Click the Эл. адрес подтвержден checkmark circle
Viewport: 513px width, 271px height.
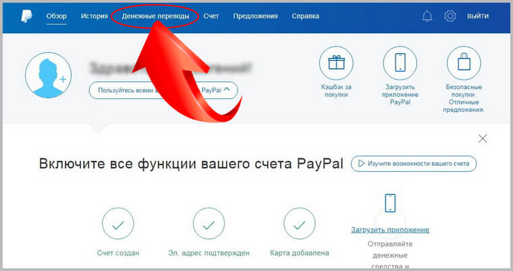[x=209, y=224]
